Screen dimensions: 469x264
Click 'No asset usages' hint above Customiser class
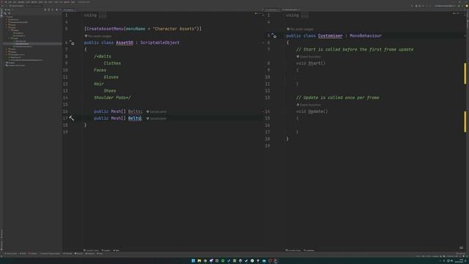300,29
